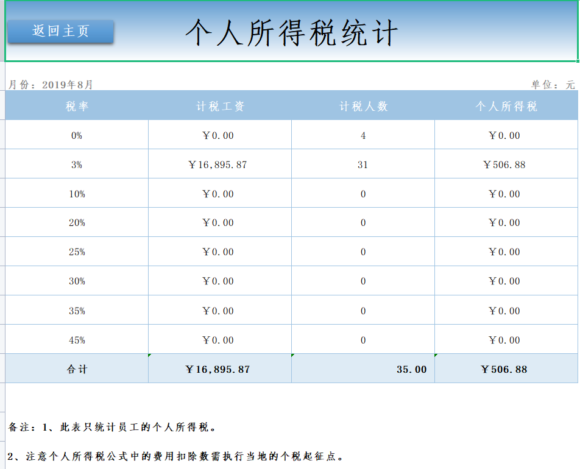Viewport: 580px width, 469px height.
Task: Click the 返回主页 button
Action: [61, 32]
